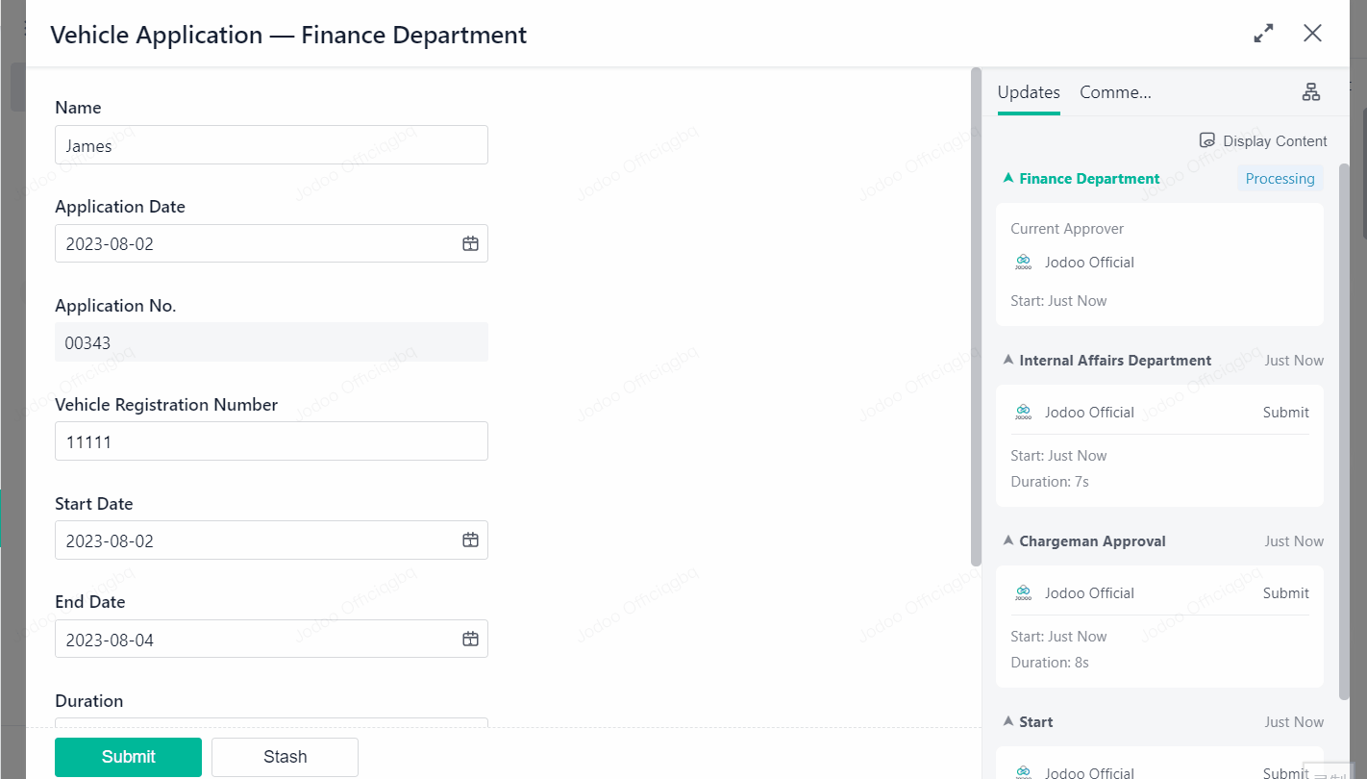Click the Vehicle Registration Number field
Viewport: 1367px width, 779px height.
click(271, 441)
